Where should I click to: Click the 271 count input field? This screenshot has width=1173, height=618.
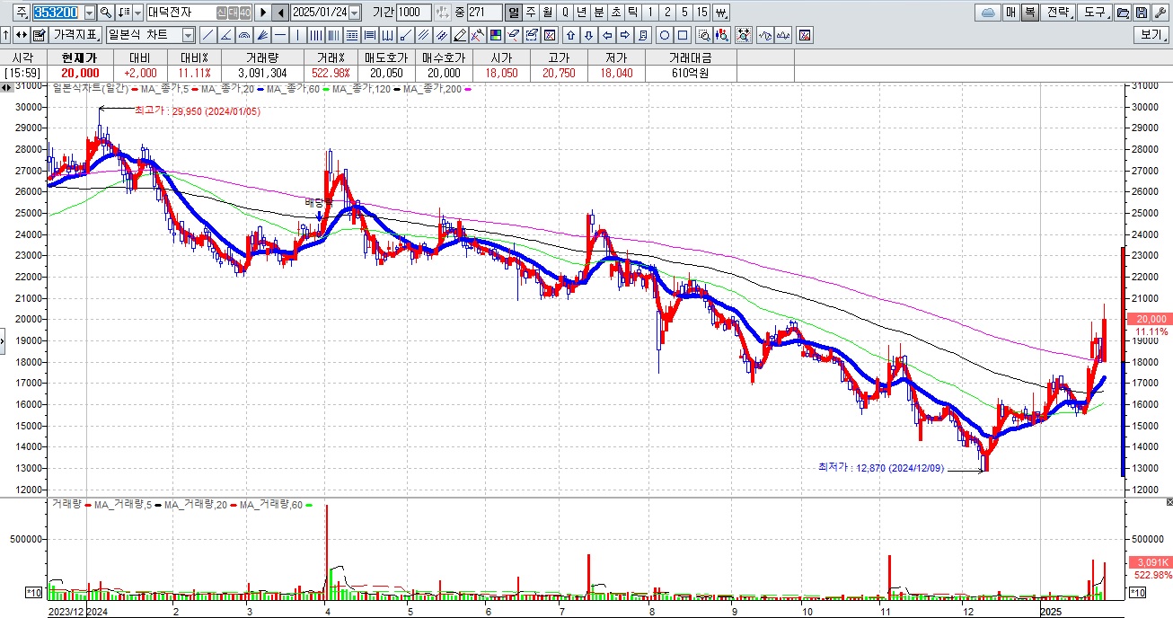(x=484, y=13)
